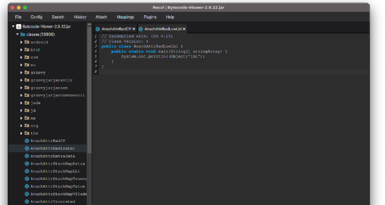Close the AnachAttrBadLowLbl tab

pos(184,29)
